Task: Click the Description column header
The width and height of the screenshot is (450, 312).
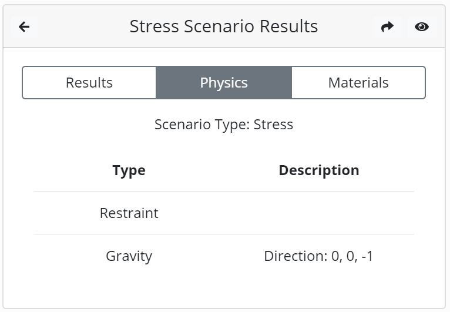Action: tap(319, 170)
